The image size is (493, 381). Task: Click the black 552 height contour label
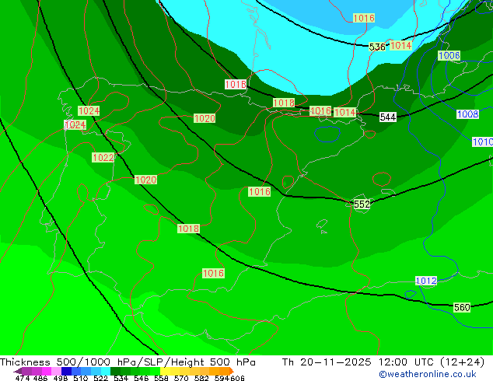(x=362, y=204)
